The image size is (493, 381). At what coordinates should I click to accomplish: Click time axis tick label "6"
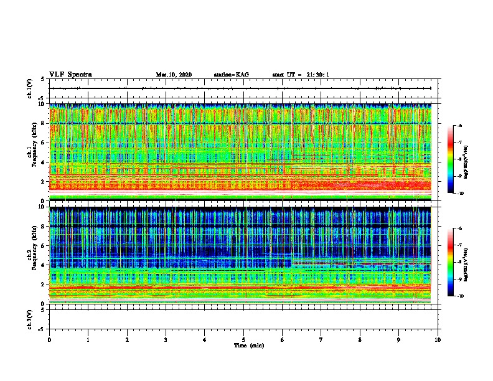pos(283,340)
